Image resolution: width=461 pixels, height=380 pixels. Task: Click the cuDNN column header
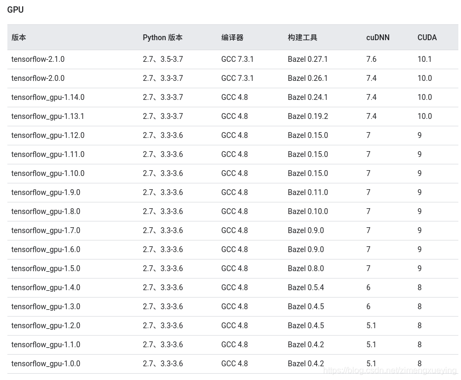tap(378, 38)
